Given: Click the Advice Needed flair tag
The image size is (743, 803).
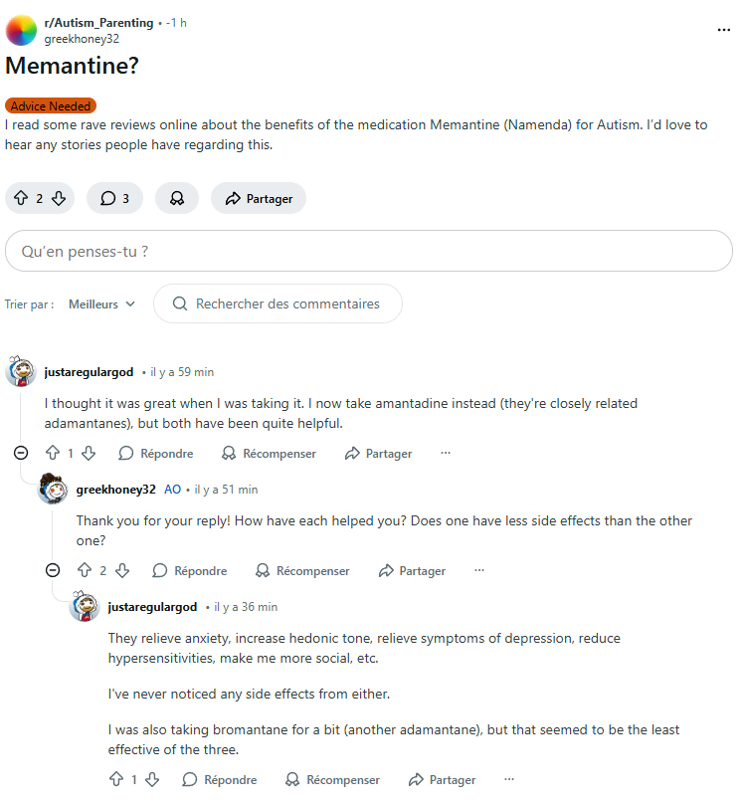Looking at the screenshot, I should coord(51,106).
